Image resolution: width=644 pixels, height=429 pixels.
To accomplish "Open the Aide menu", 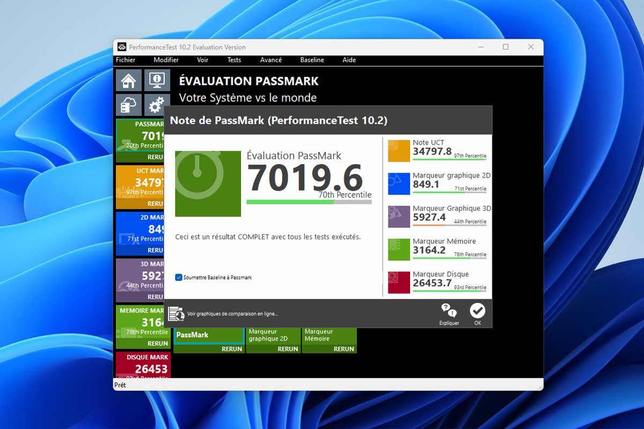I will point(349,60).
